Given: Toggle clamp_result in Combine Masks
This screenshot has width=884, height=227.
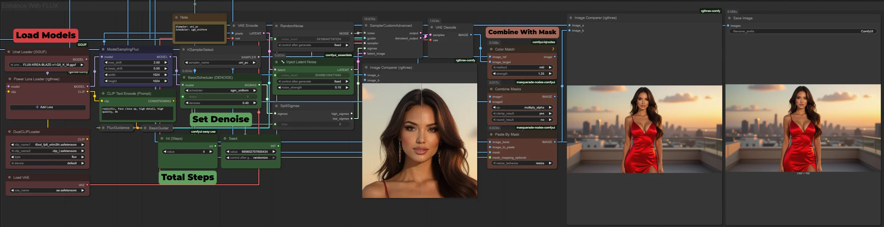Looking at the screenshot, I should (x=522, y=114).
